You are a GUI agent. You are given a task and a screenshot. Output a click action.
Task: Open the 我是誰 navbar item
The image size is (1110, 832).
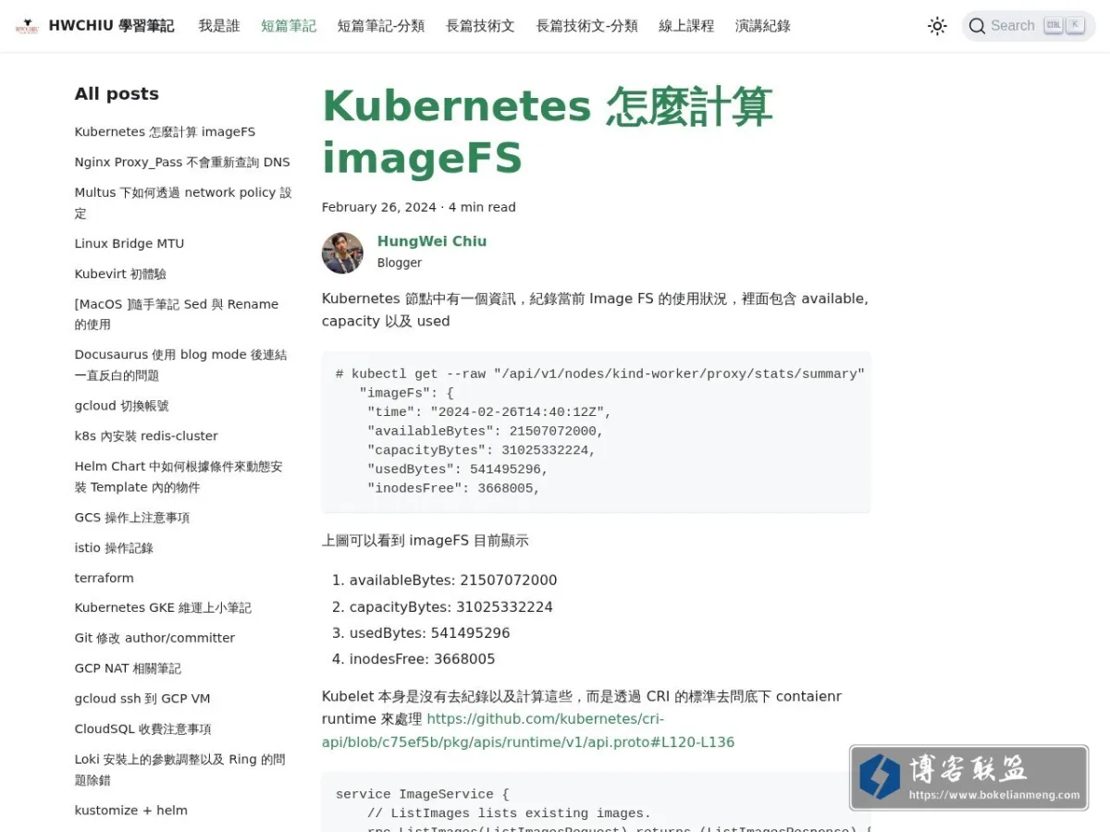(x=219, y=26)
